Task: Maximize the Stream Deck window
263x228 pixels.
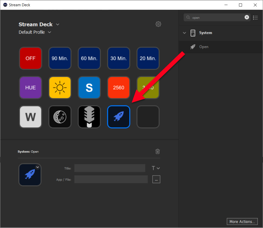Action: tap(240, 5)
